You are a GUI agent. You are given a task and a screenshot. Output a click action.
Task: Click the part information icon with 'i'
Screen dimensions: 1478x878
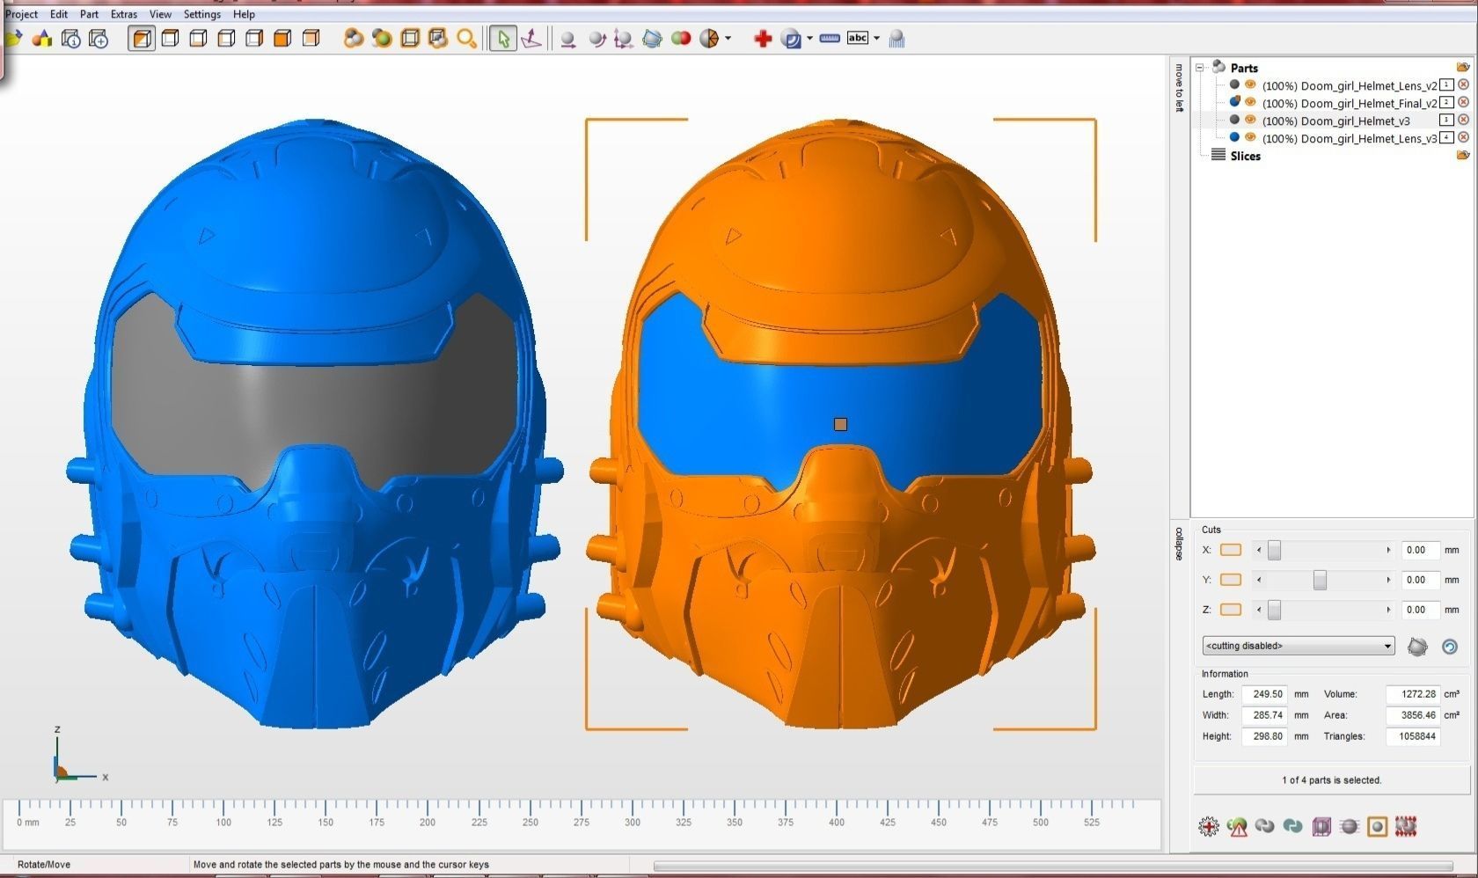70,38
